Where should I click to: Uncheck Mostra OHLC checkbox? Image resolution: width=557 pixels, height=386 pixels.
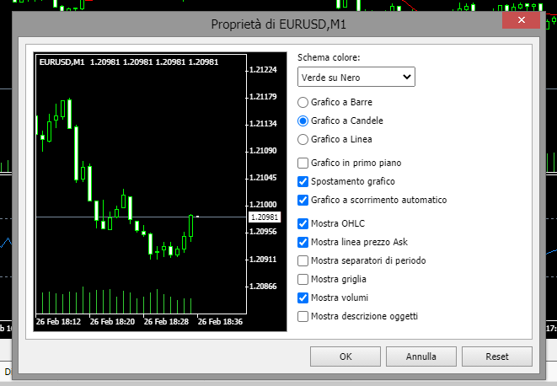tap(303, 223)
